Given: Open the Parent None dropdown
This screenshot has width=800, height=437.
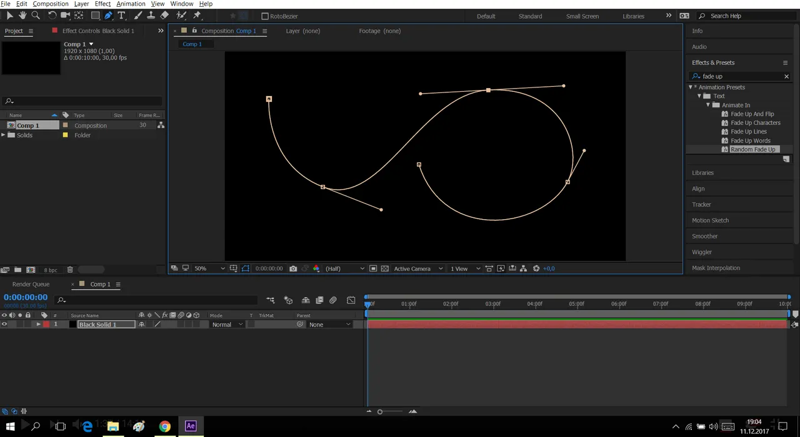Looking at the screenshot, I should point(329,325).
